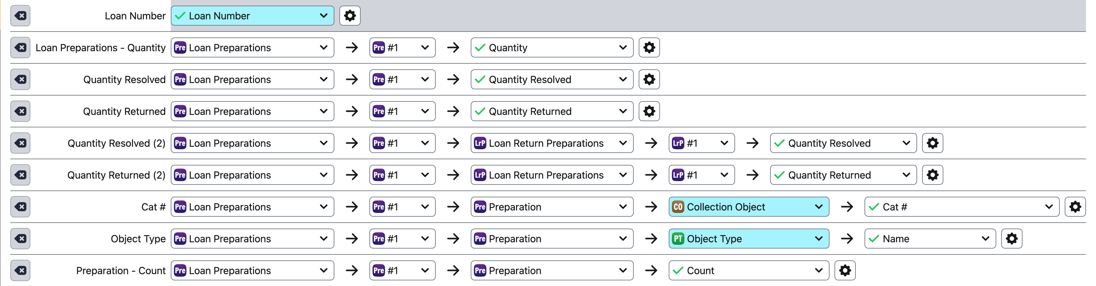Open settings gear for Loan Number field
The image size is (1096, 286).
[x=349, y=16]
